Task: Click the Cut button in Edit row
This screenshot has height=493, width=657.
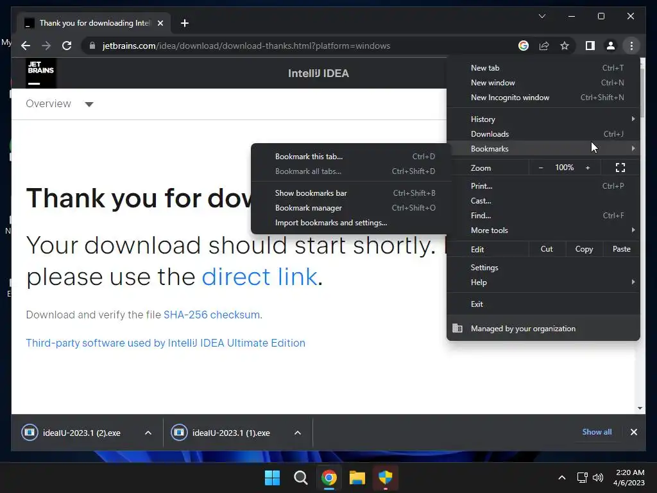Action: (x=547, y=249)
